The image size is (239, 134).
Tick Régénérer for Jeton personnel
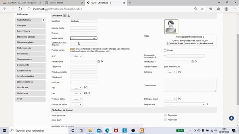pyautogui.click(x=165, y=115)
